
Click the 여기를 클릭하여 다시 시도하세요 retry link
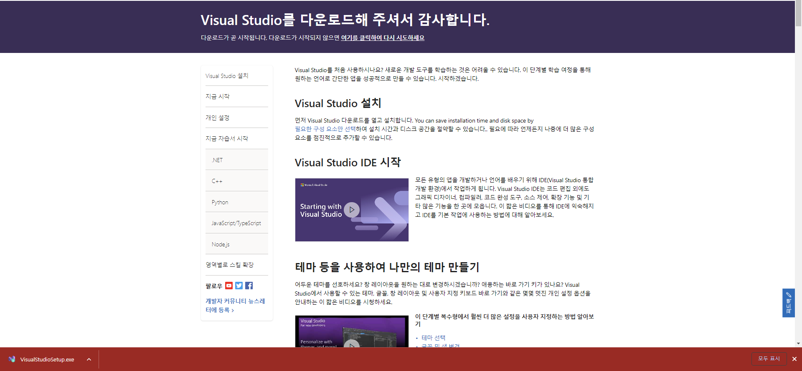coord(383,38)
